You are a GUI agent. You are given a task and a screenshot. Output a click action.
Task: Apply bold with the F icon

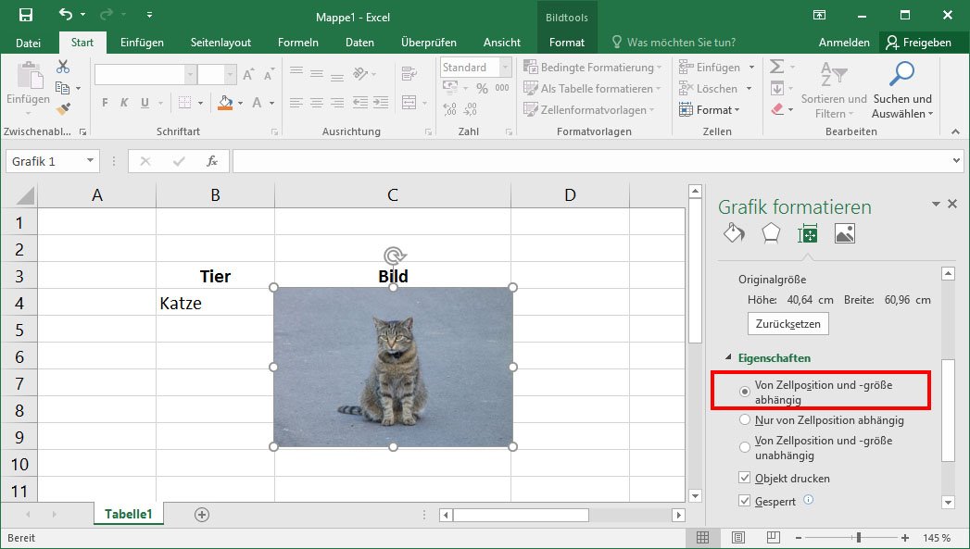click(x=104, y=100)
